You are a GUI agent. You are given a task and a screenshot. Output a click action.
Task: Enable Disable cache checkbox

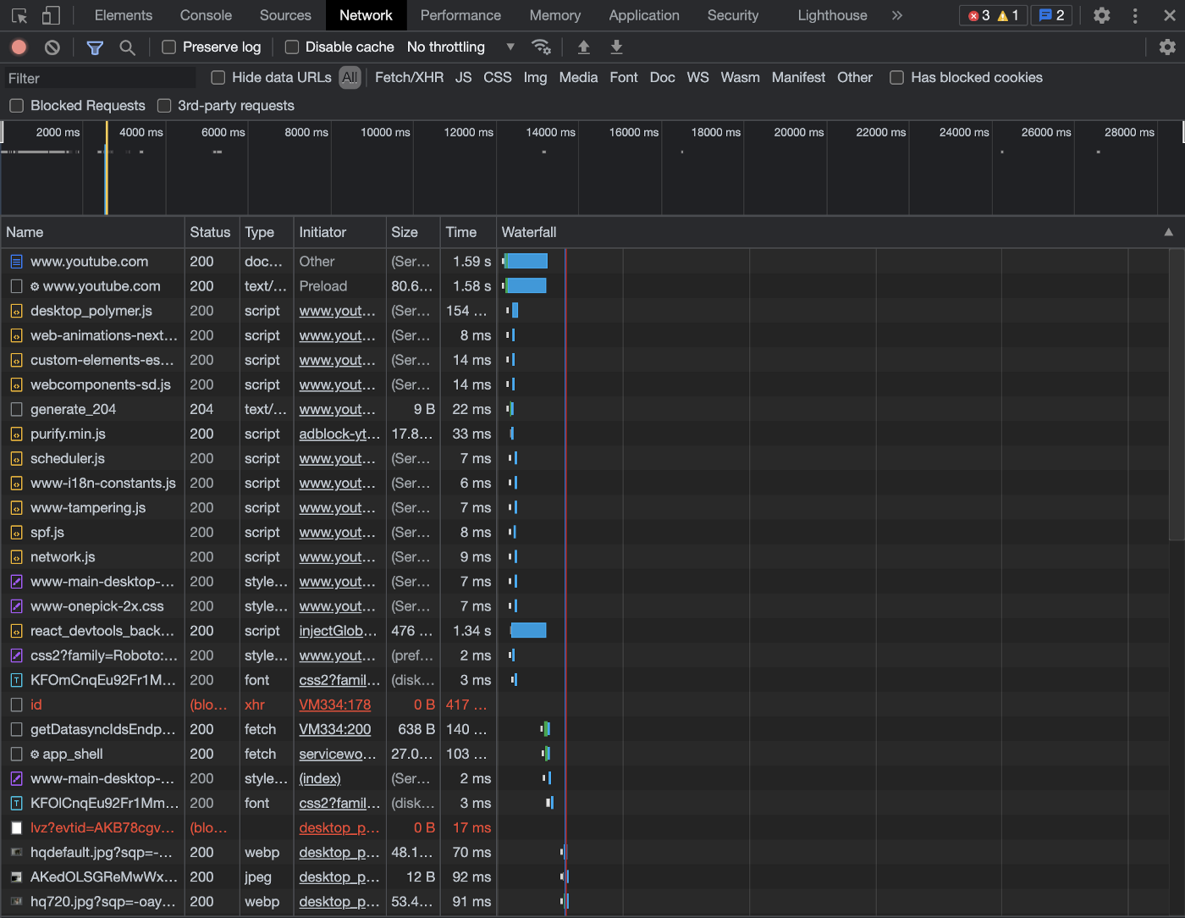point(292,47)
